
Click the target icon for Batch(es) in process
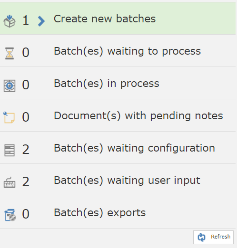click(x=10, y=86)
